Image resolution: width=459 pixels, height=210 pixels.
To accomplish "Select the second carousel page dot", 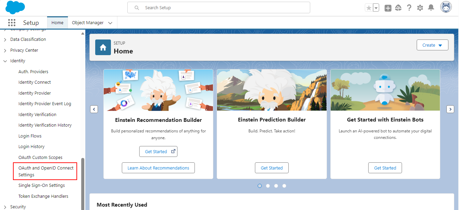I will click(x=268, y=186).
